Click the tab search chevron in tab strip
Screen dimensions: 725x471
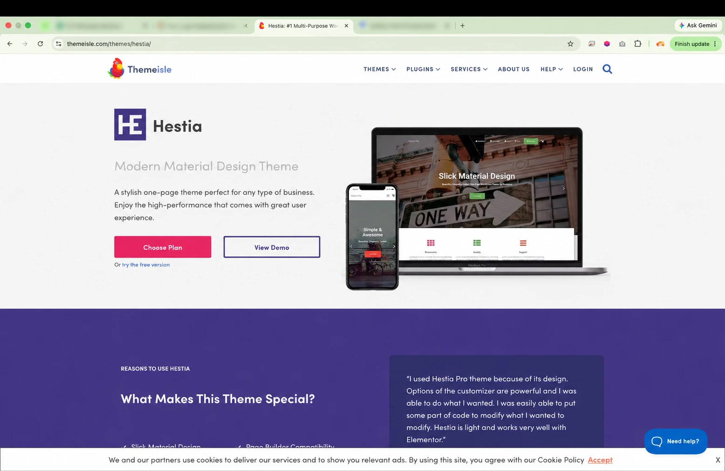click(246, 26)
